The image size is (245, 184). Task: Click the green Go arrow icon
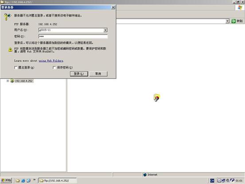[x=233, y=21]
